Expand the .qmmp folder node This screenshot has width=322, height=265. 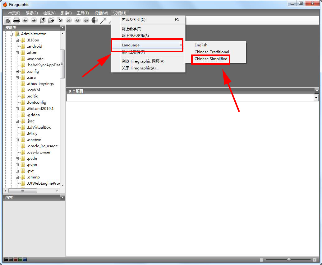(17, 177)
